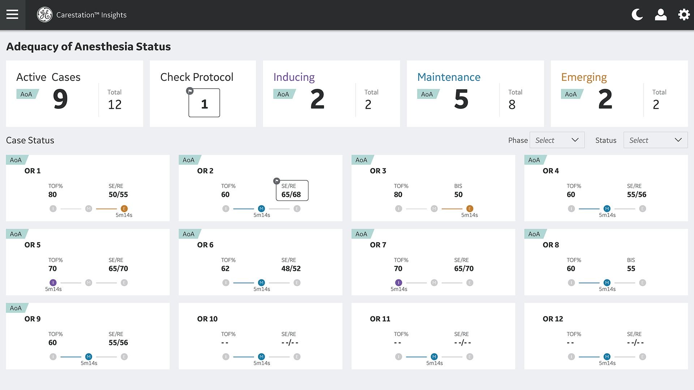Expand the Status Select dropdown
Screen dimensions: 694x390
pyautogui.click(x=655, y=140)
